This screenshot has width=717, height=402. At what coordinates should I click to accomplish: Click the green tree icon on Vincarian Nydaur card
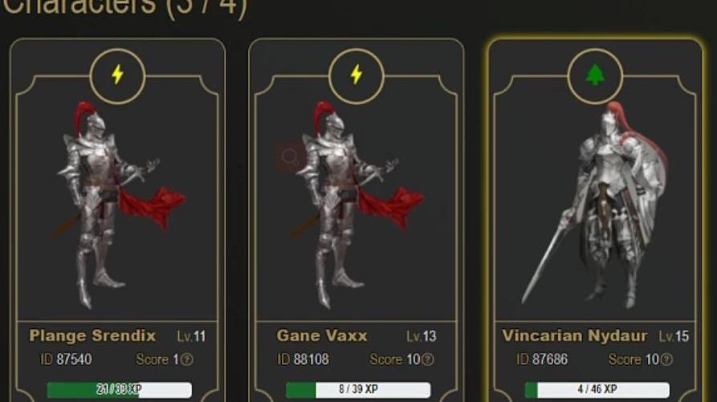595,75
